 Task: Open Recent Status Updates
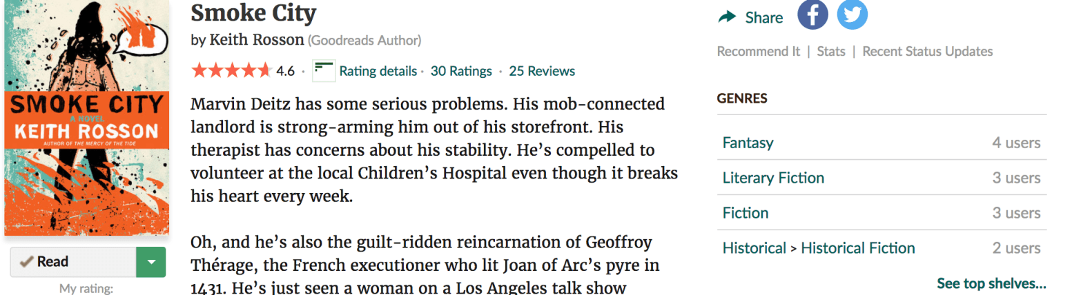tap(928, 52)
